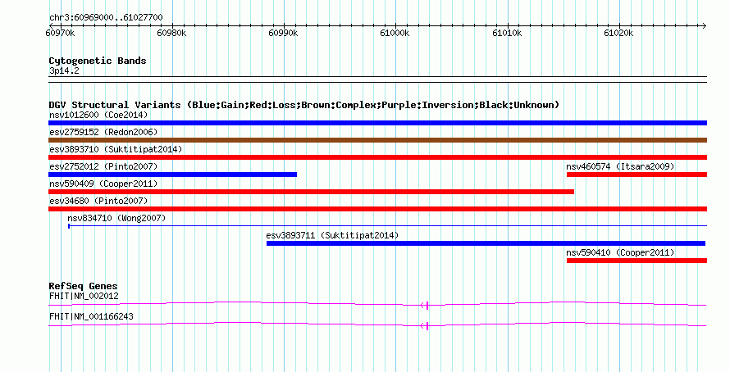Click the blue esv3893711 gain bar
The width and height of the screenshot is (730, 372).
[486, 243]
